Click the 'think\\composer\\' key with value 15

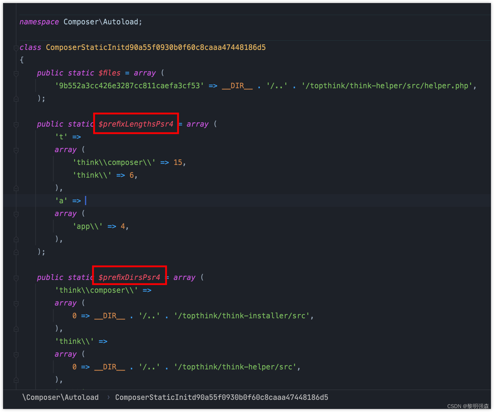114,162
